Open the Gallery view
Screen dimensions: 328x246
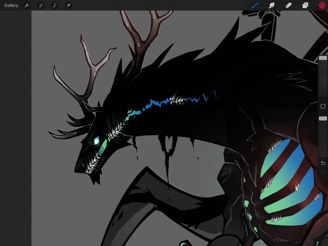[x=11, y=5]
